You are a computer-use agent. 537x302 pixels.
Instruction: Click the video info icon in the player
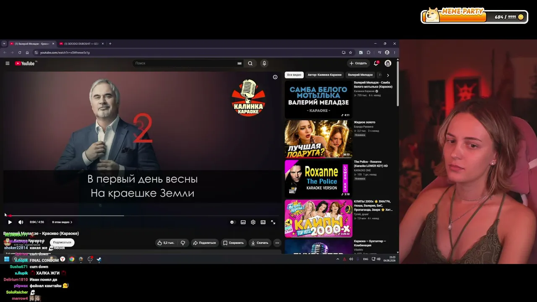(x=275, y=77)
